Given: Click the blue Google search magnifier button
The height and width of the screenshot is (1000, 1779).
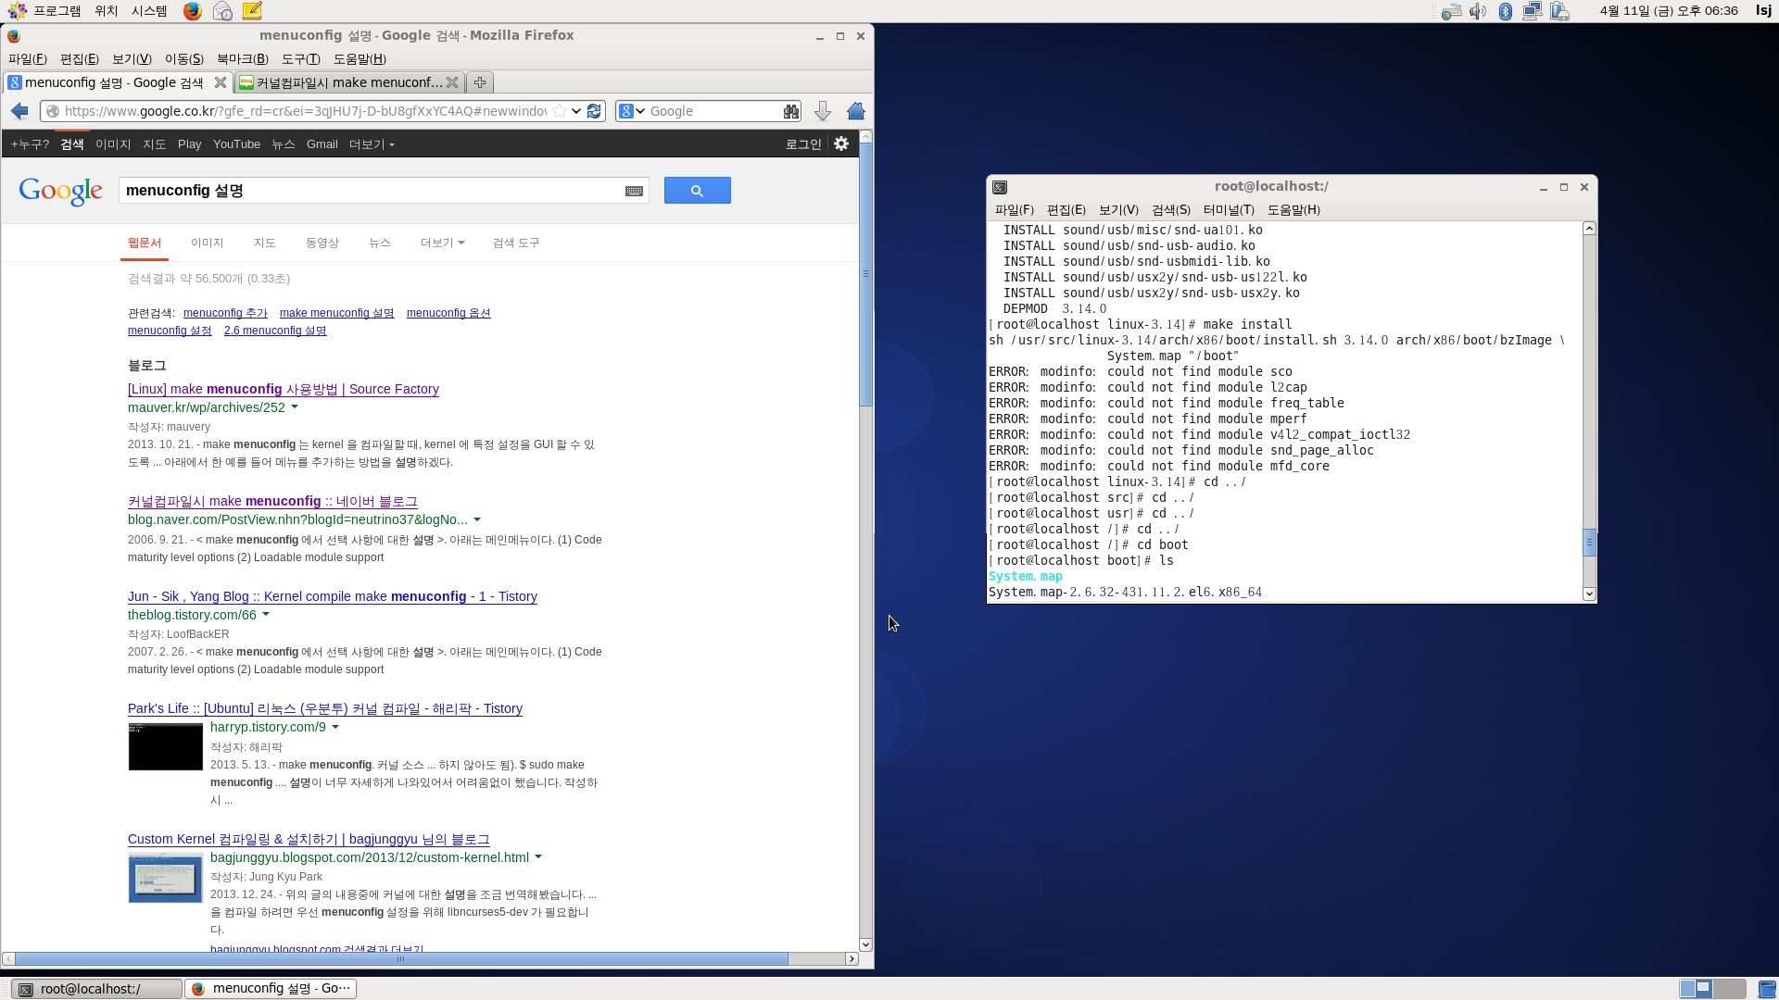Looking at the screenshot, I should [x=698, y=191].
